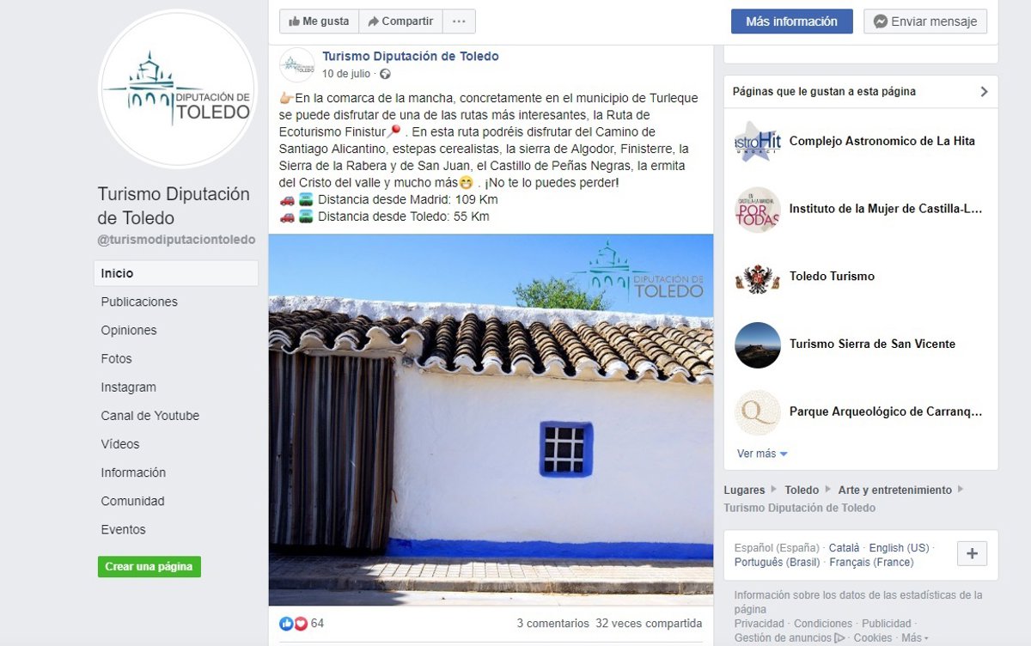Click the Me gusta thumbs-up button

tap(319, 21)
